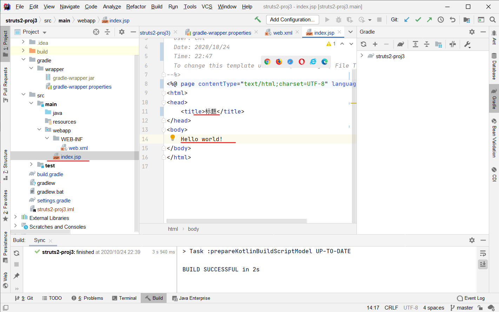The width and height of the screenshot is (499, 312).
Task: Collapse all in Gradle panel
Action: coord(427,44)
